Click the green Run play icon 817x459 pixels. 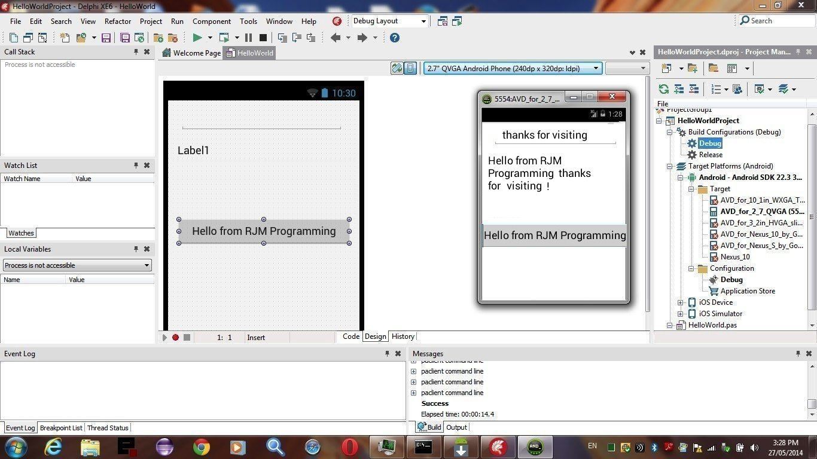coord(197,38)
